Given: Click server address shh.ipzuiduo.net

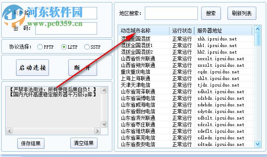Looking at the screenshot, I should tap(217, 39).
